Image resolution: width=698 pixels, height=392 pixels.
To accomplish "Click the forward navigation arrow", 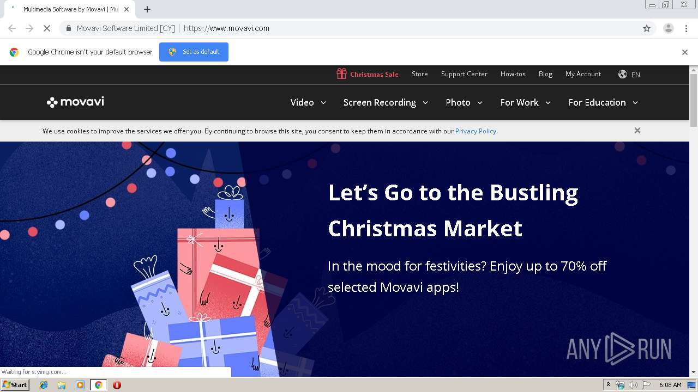I will (x=29, y=28).
